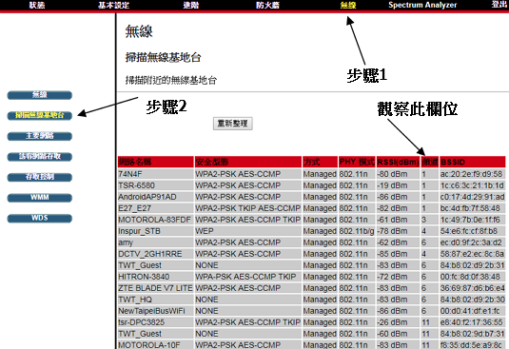Open the 掃描無線基地台 sidebar item
The image size is (509, 349).
click(40, 115)
